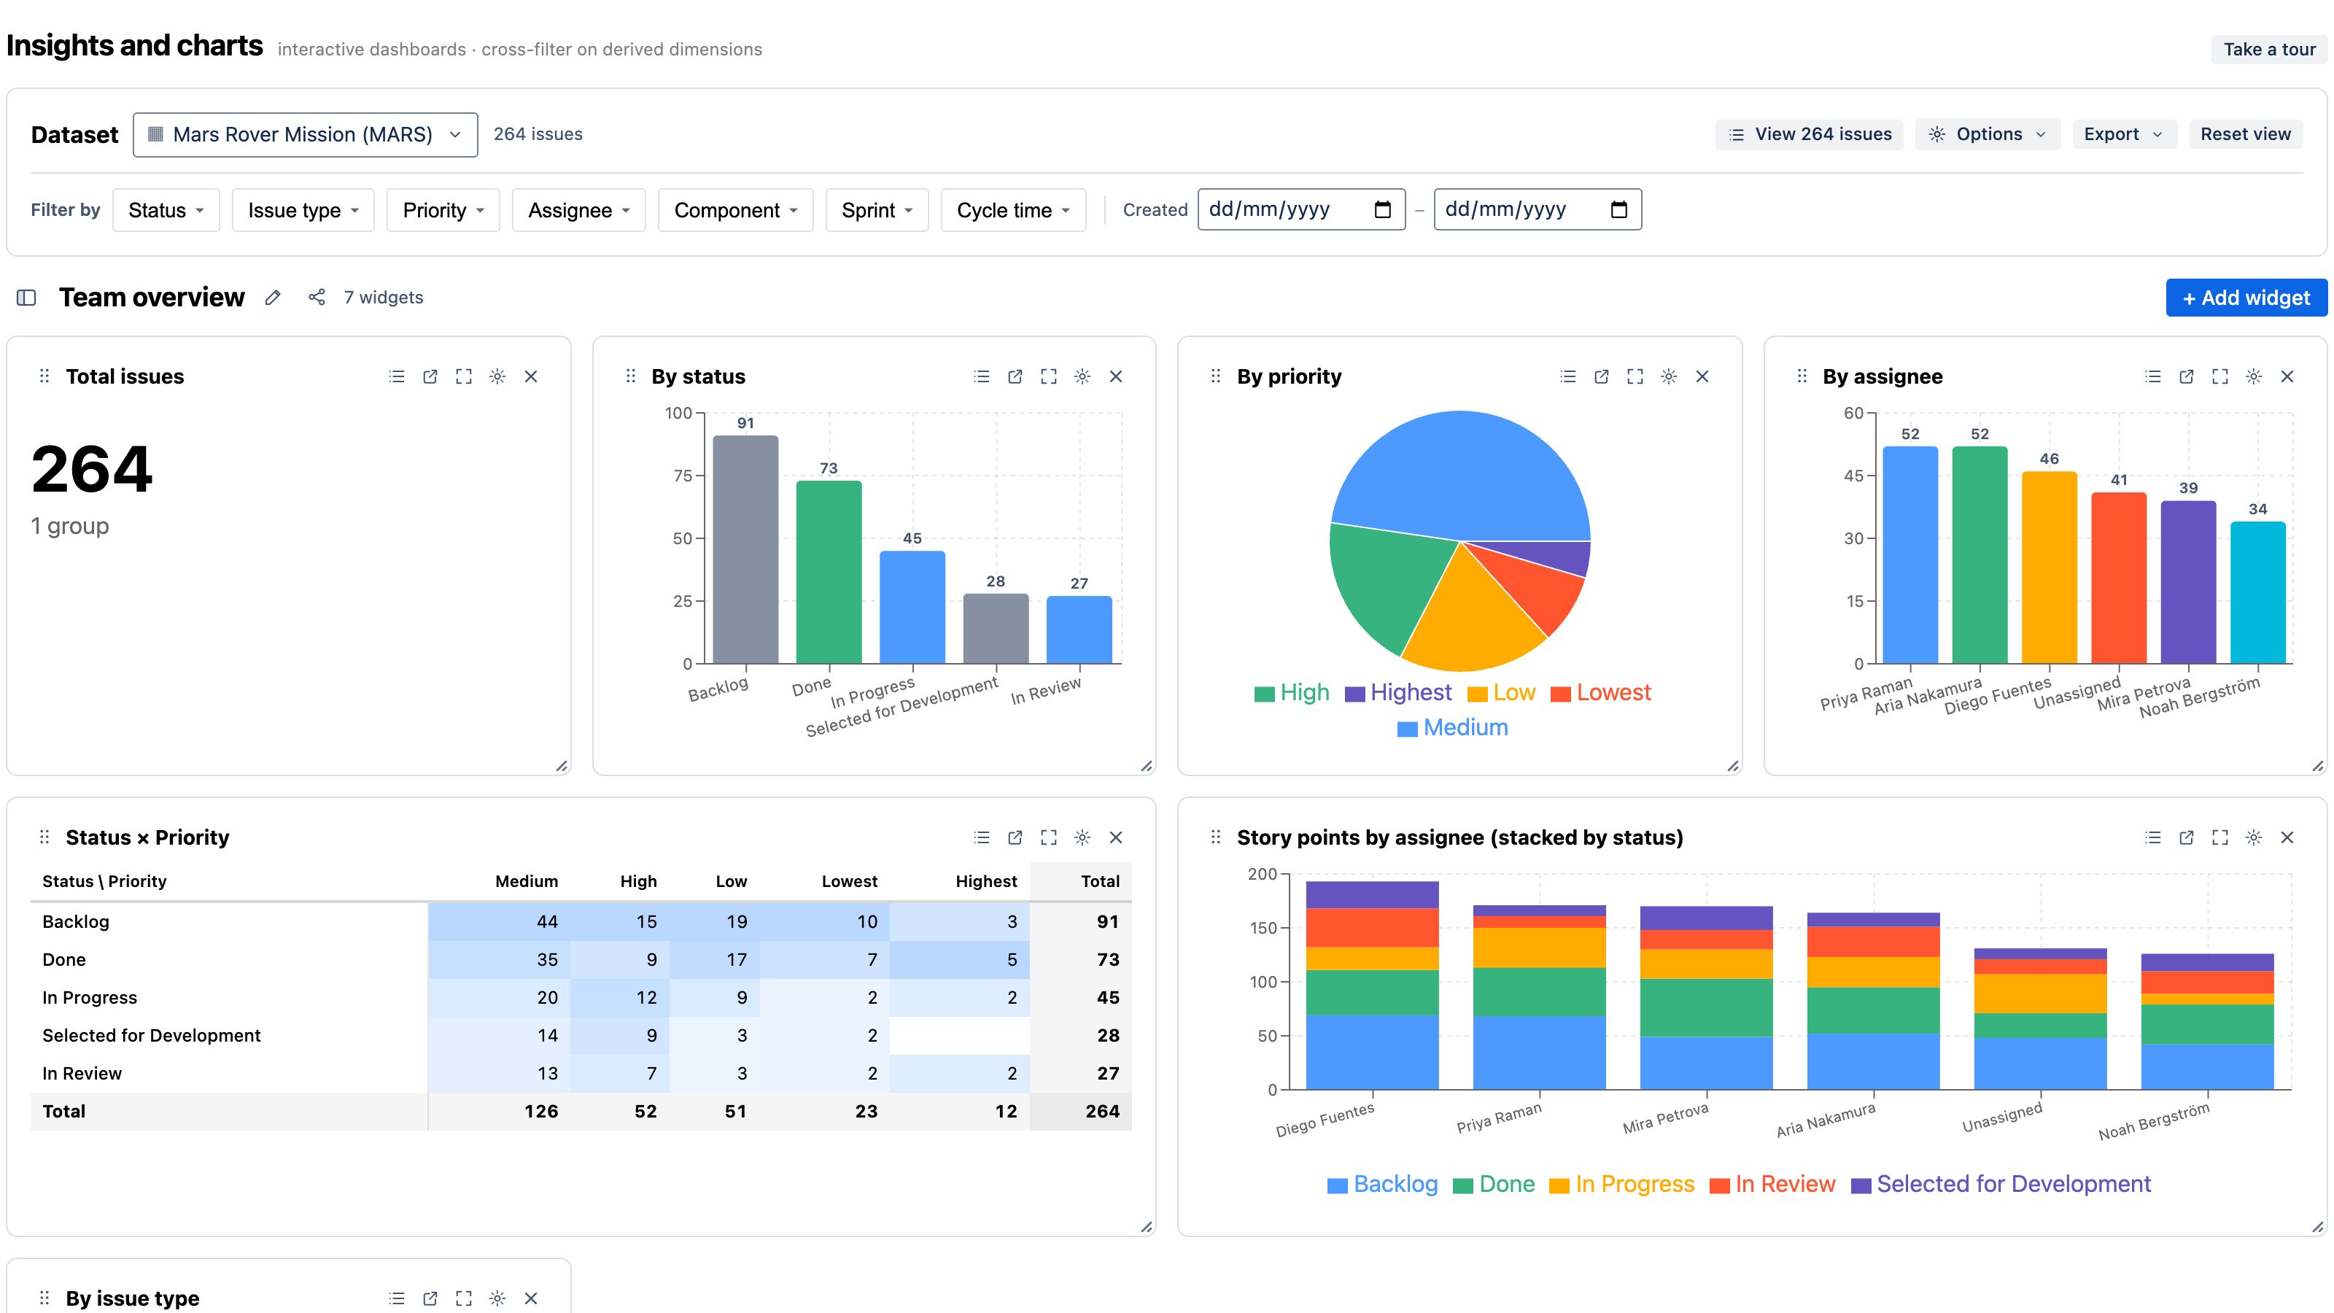Close the By priority widget
The height and width of the screenshot is (1313, 2334).
tap(1702, 376)
